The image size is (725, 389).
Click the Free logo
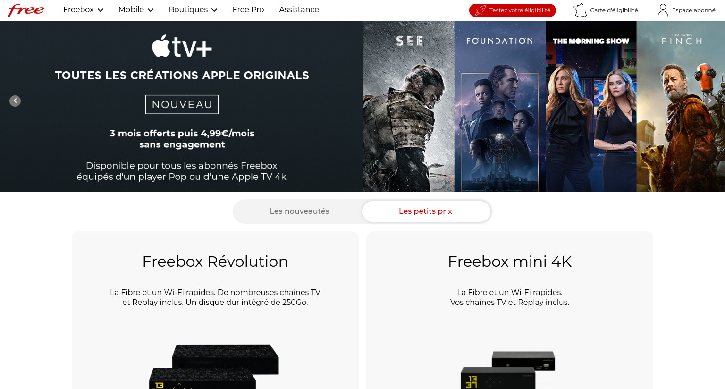pyautogui.click(x=26, y=10)
